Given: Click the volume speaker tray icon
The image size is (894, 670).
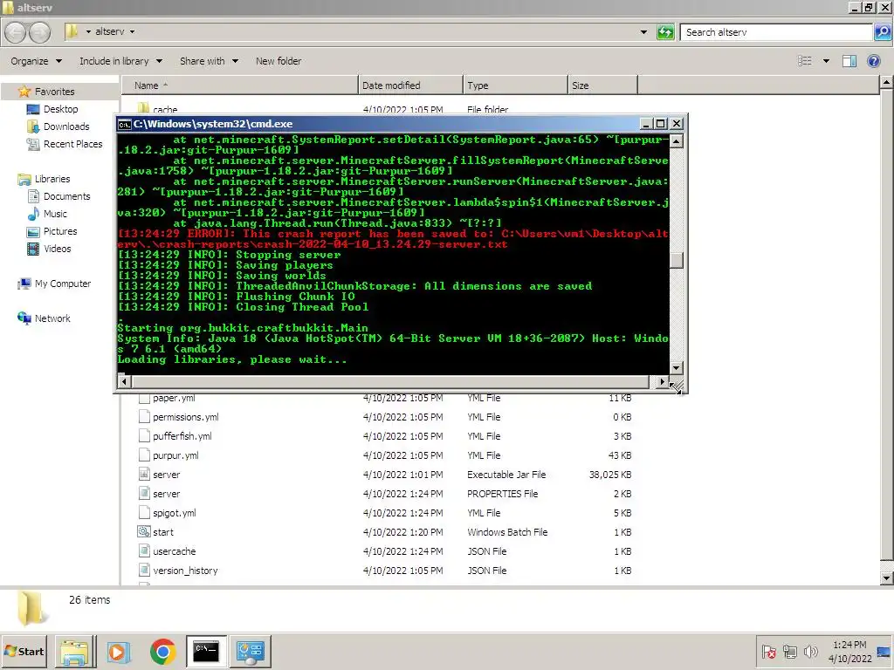Looking at the screenshot, I should 810,652.
